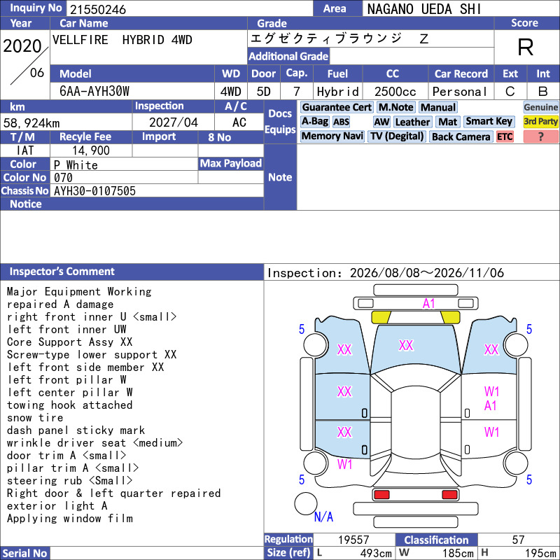Click inspection date 2027/04
The width and height of the screenshot is (560, 560).
click(x=173, y=122)
